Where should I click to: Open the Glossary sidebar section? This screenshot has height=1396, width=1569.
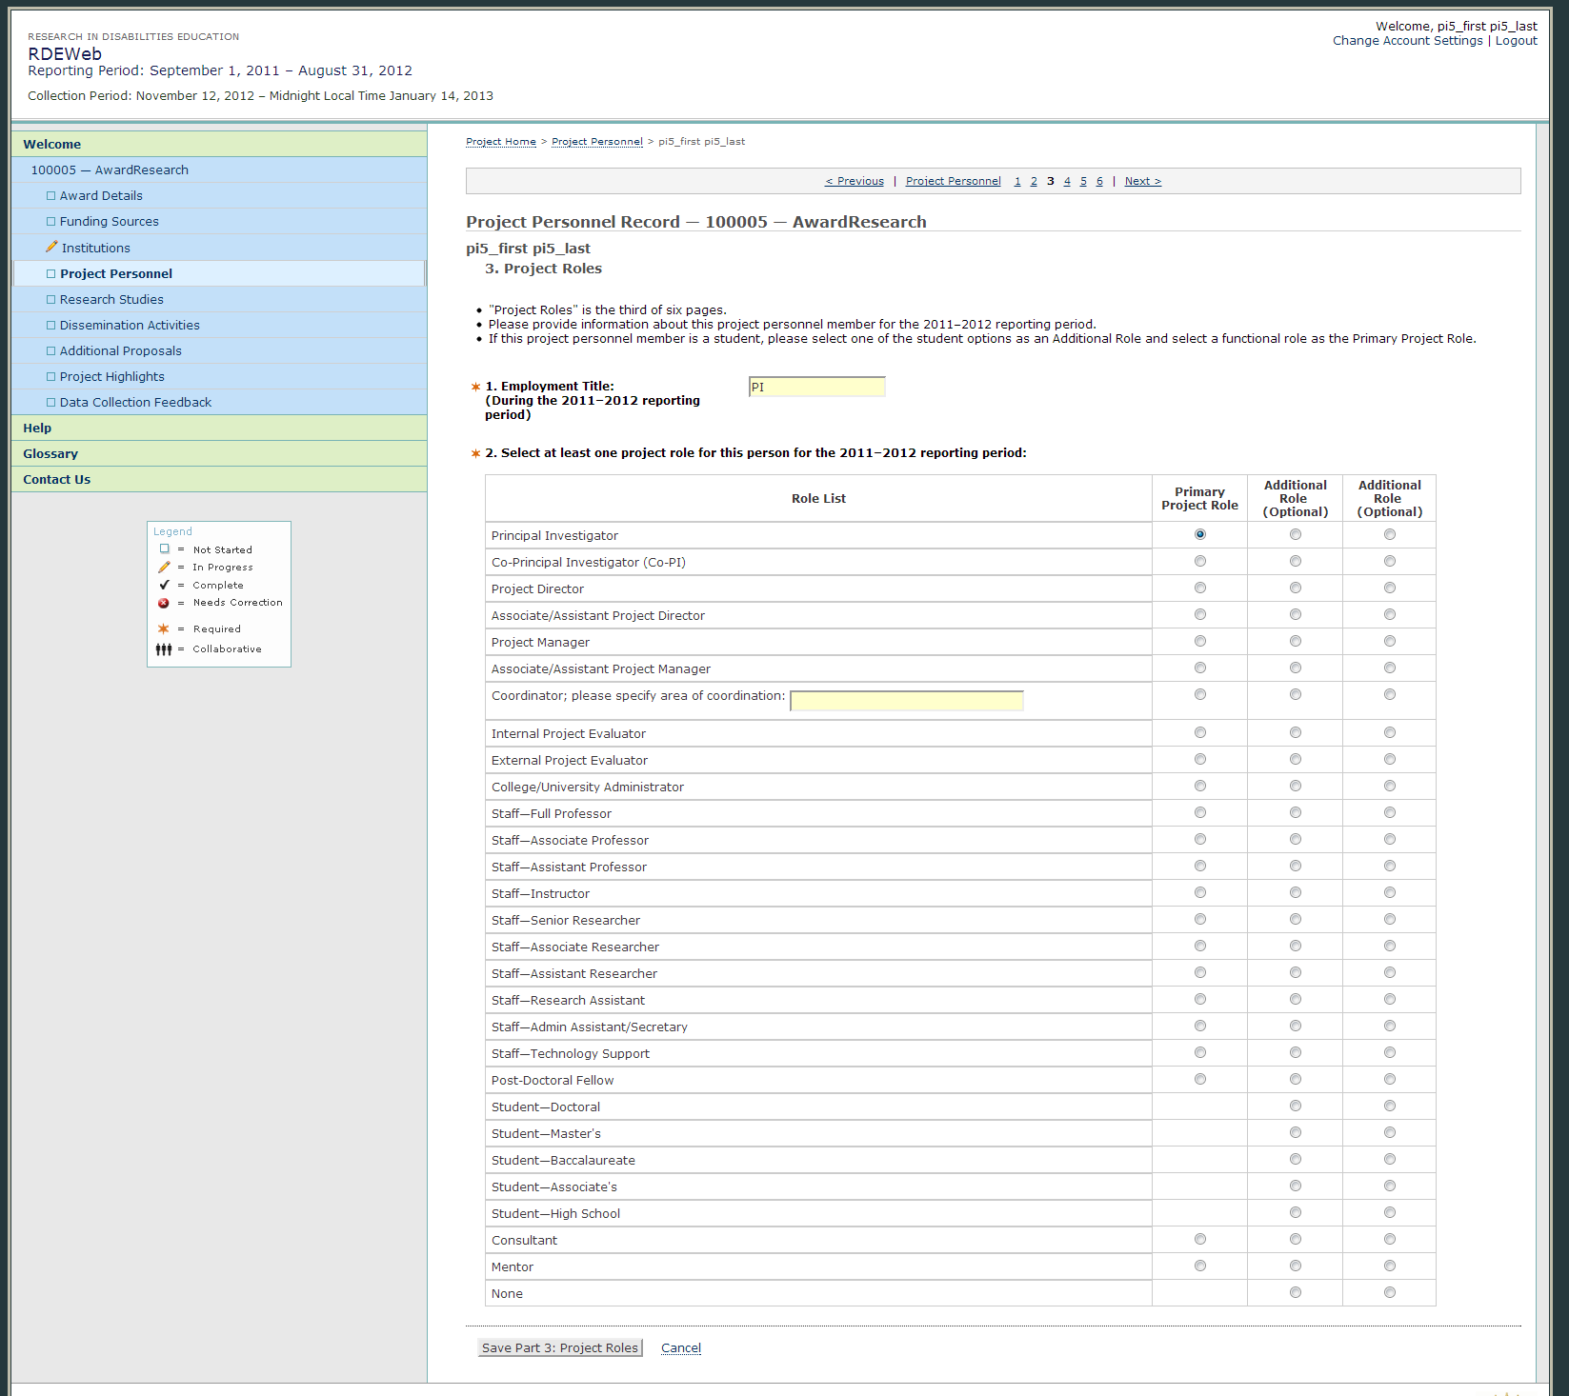coord(50,454)
